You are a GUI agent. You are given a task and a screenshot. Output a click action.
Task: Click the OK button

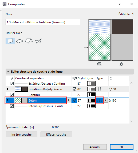(122, 147)
